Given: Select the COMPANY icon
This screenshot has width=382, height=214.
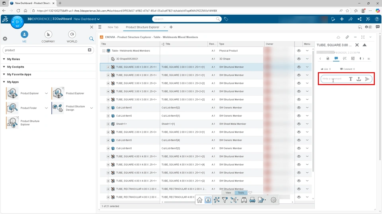Looking at the screenshot, I should (48, 35).
